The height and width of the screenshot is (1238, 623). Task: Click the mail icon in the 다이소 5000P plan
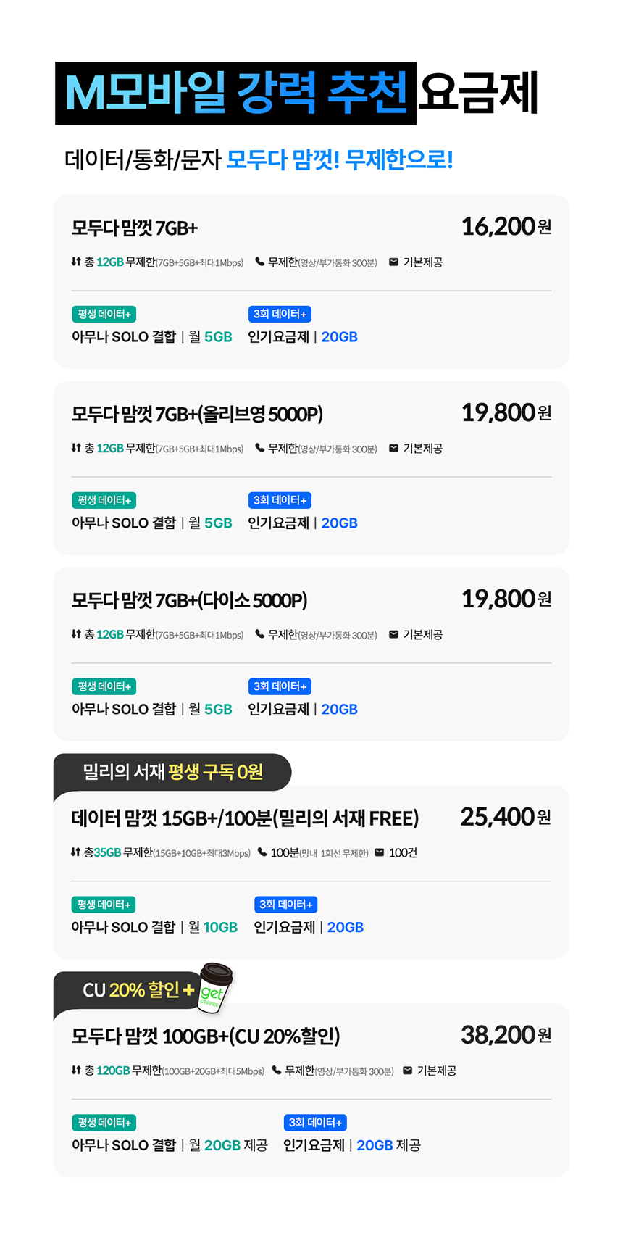coord(393,634)
